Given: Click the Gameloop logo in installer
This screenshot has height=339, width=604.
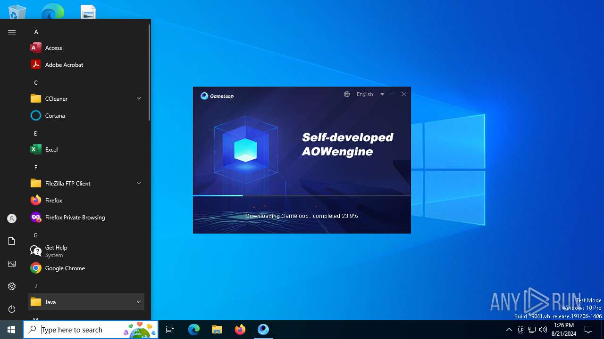Looking at the screenshot, I should tap(217, 96).
